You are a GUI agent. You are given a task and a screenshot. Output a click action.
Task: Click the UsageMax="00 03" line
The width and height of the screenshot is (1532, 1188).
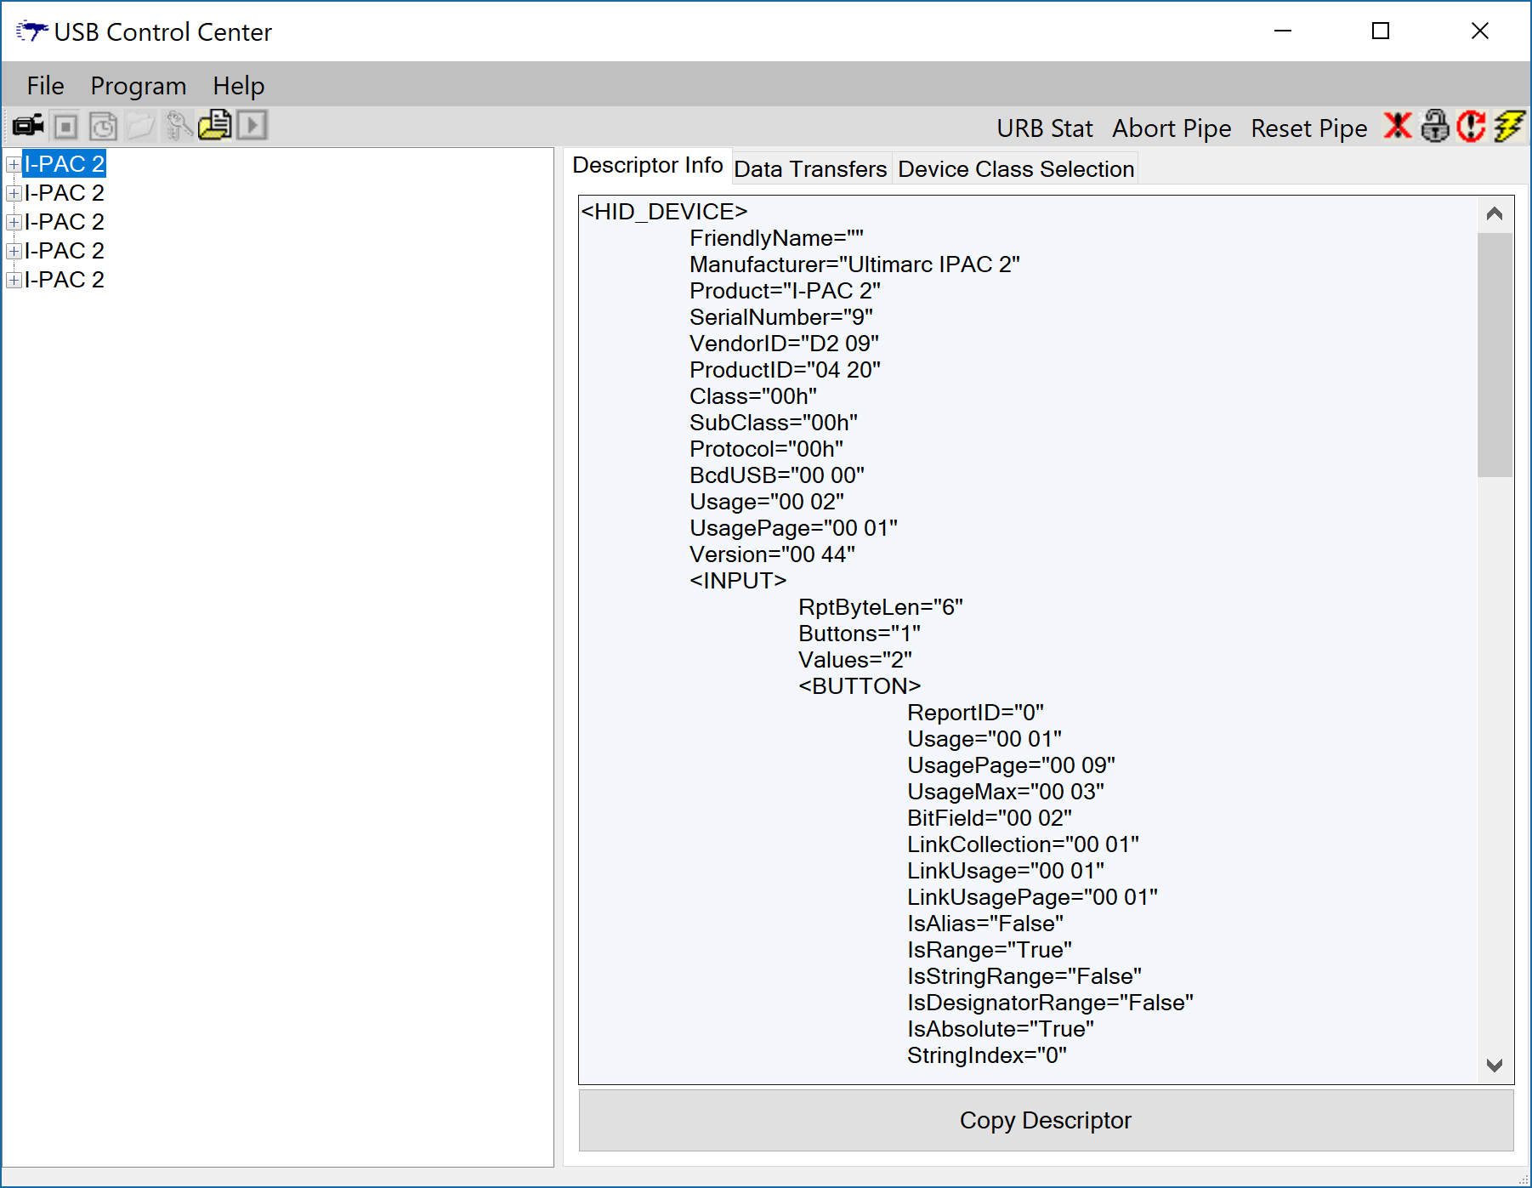pyautogui.click(x=1006, y=792)
